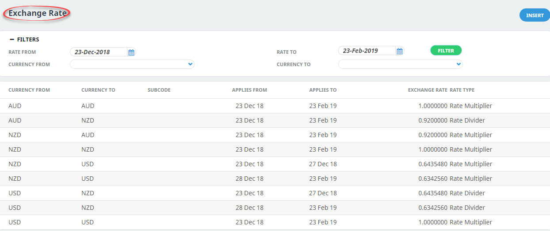Open the Rate From calendar picker

point(131,52)
